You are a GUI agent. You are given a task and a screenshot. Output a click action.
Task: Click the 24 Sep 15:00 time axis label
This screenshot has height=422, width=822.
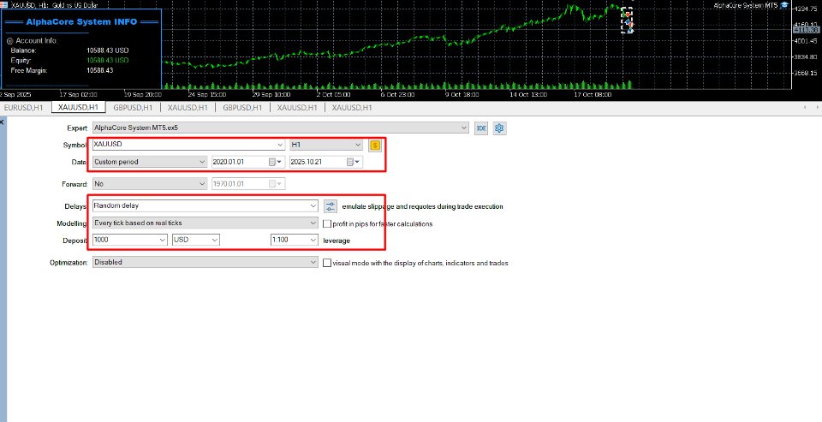(x=207, y=95)
